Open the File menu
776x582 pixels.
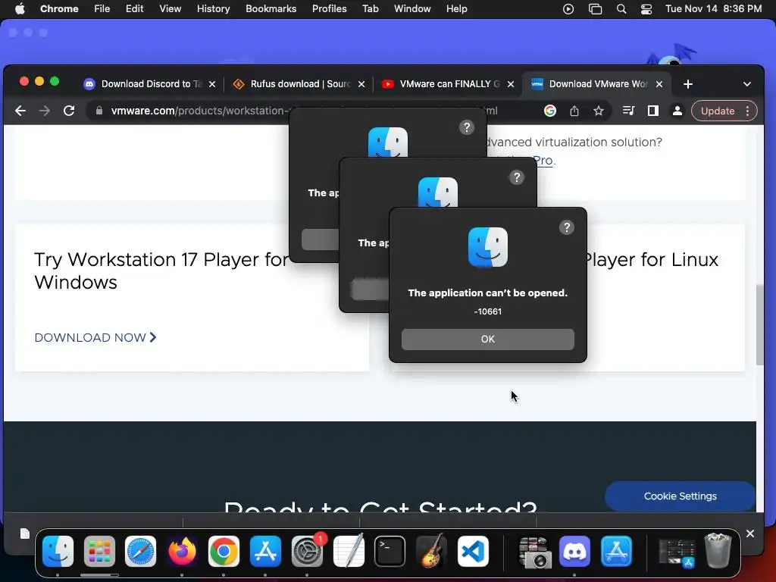102,9
